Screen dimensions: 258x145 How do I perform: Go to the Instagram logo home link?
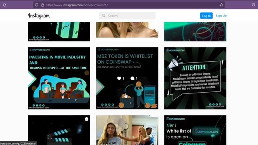click(x=39, y=16)
